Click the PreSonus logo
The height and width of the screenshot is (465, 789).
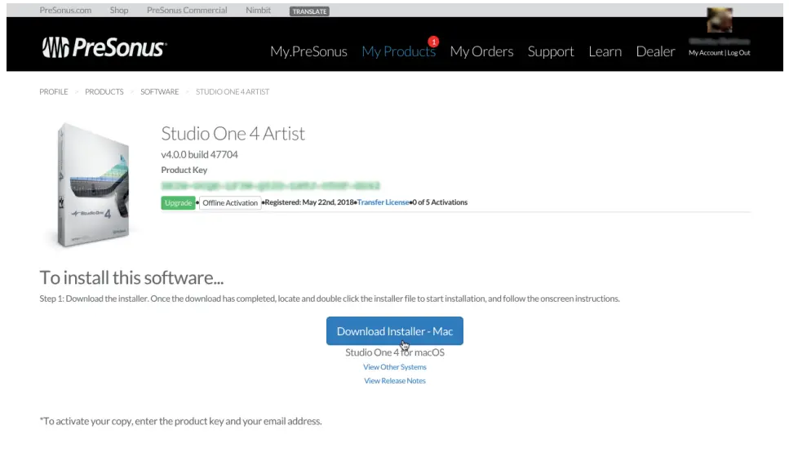click(104, 48)
